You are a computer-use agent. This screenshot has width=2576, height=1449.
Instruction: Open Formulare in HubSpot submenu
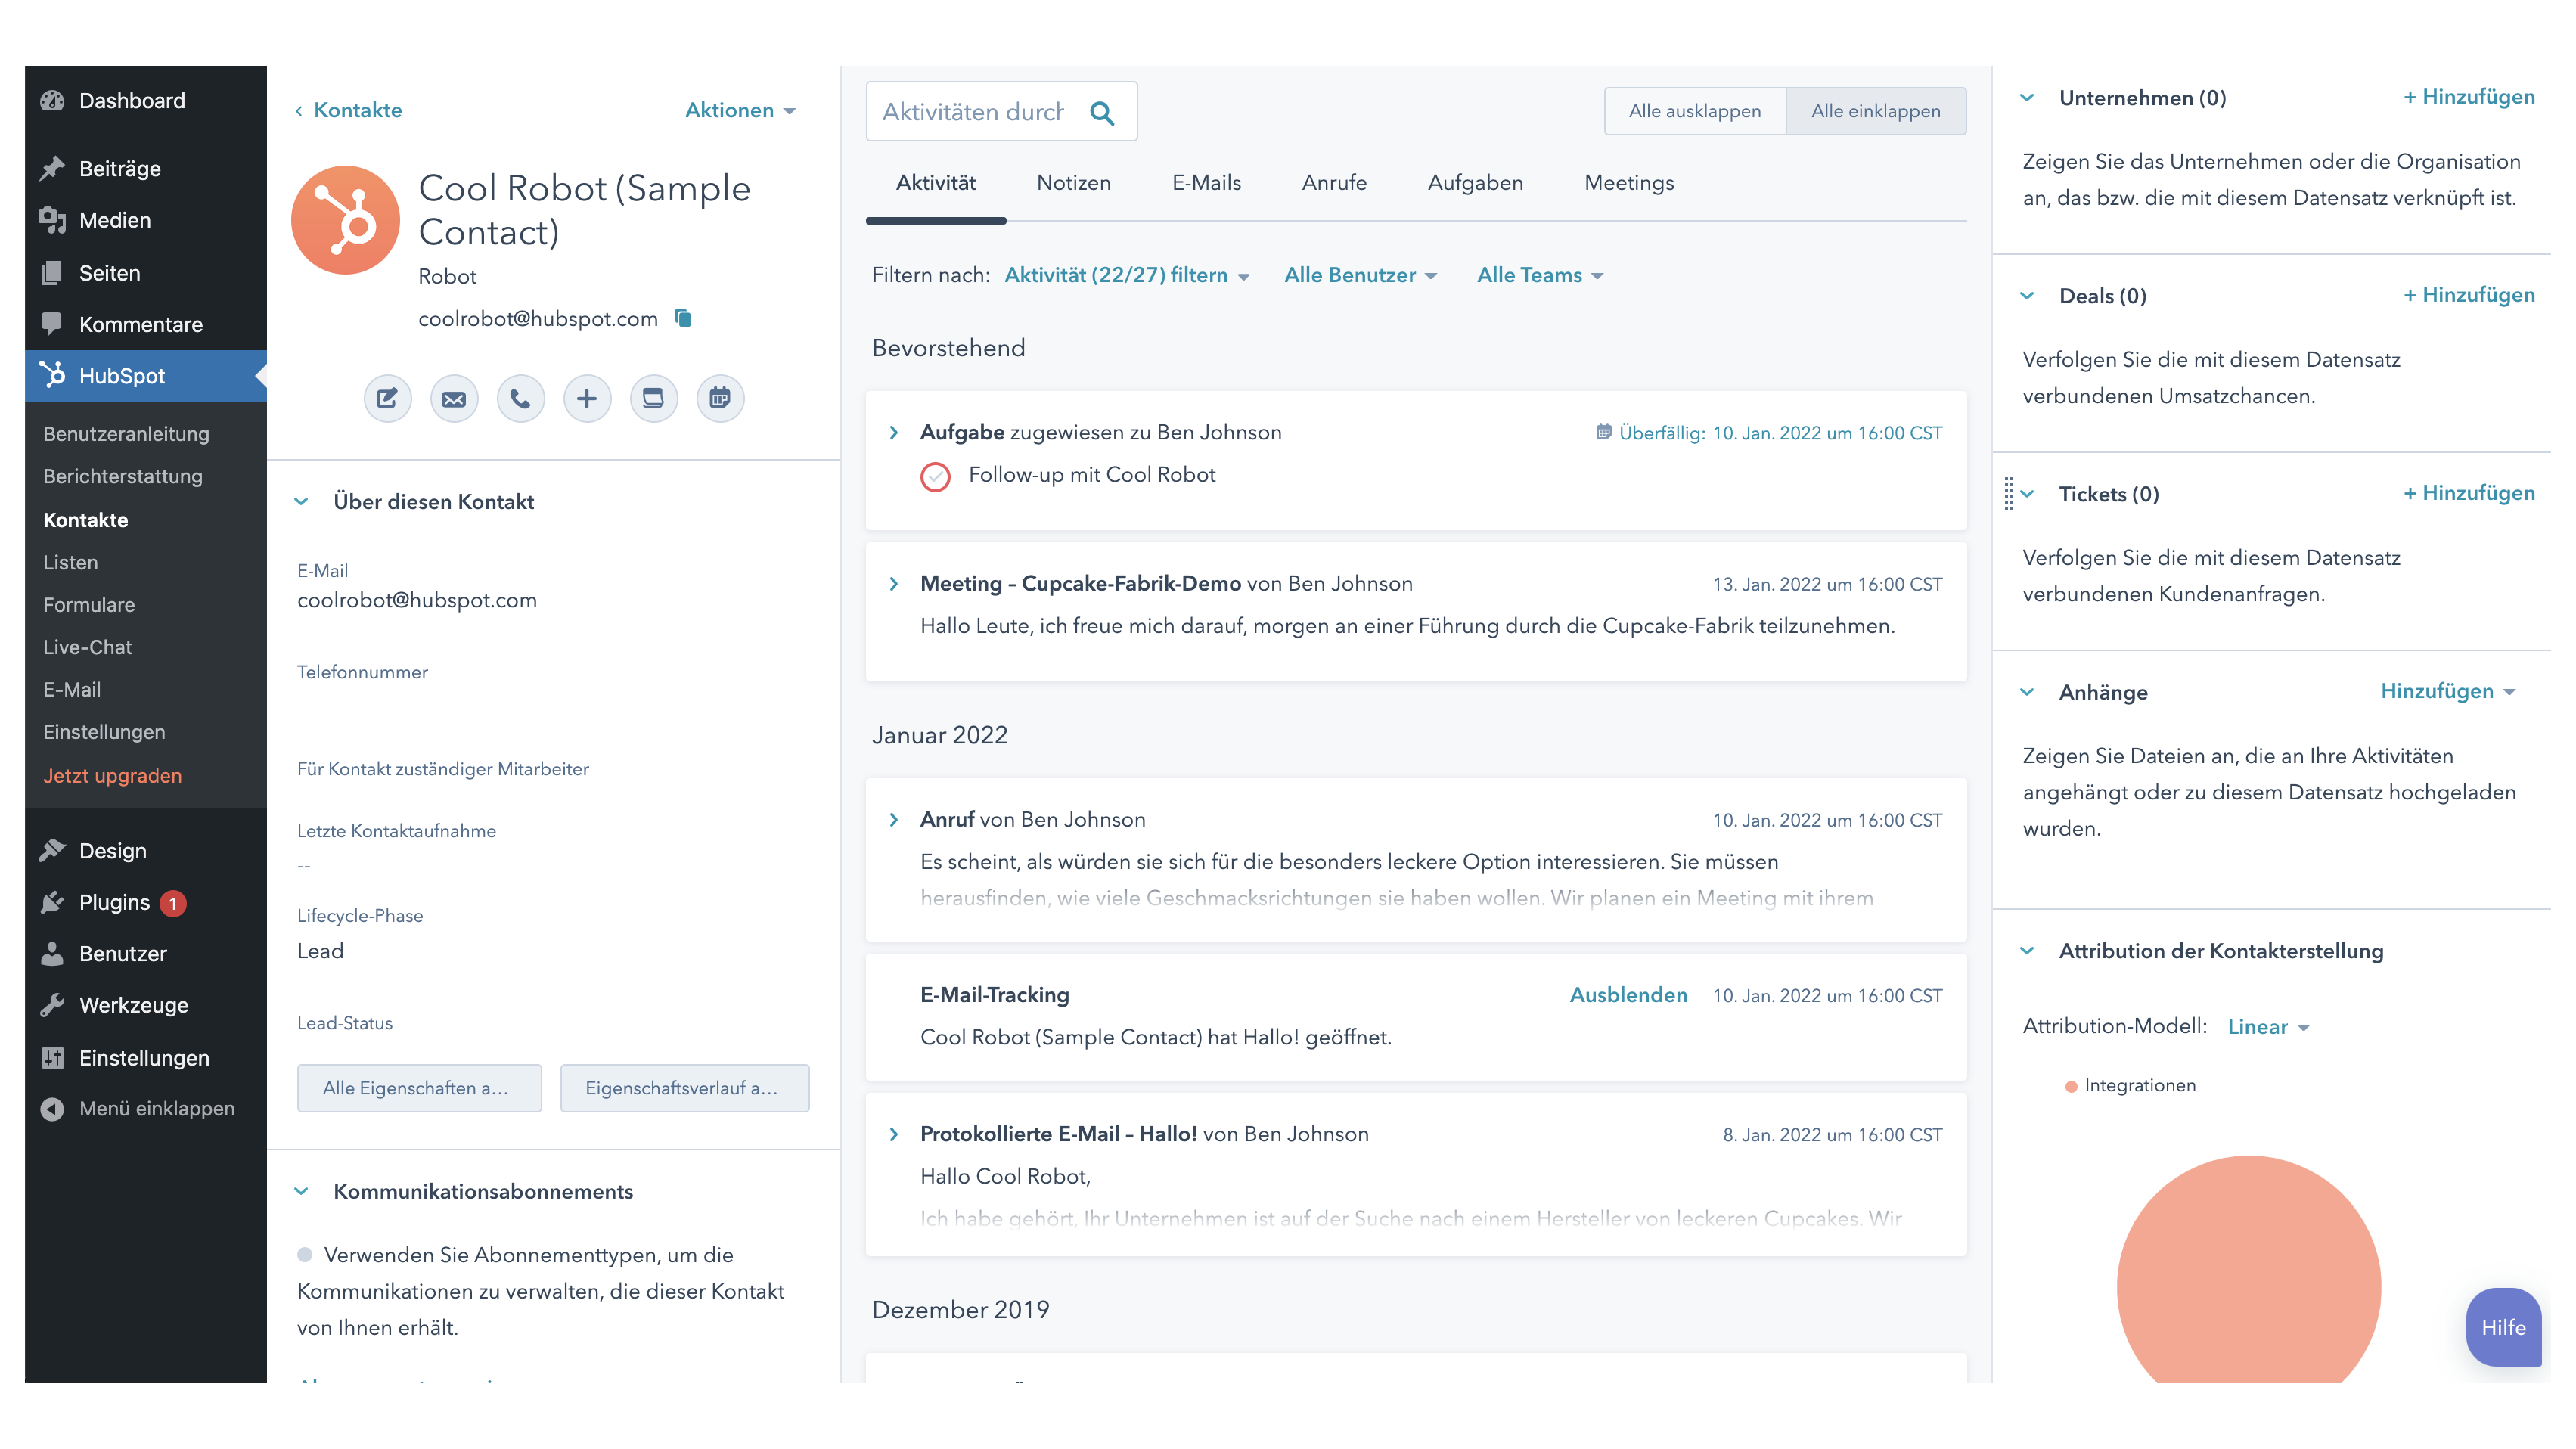point(89,605)
